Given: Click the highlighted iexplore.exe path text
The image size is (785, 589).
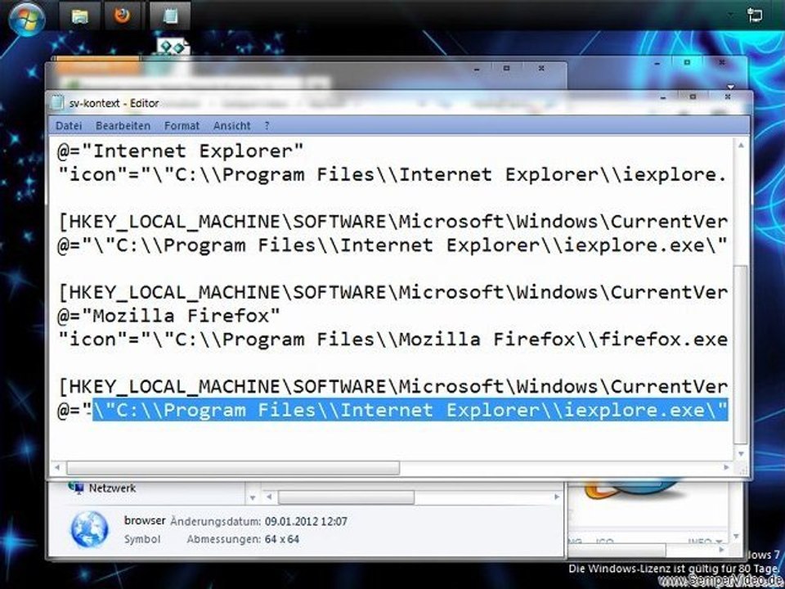Looking at the screenshot, I should [x=410, y=410].
